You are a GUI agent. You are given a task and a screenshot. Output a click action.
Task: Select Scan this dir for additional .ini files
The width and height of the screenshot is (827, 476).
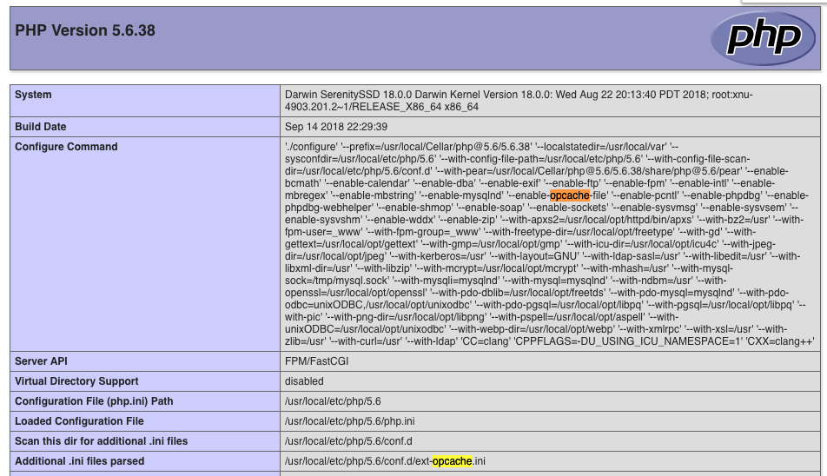coord(102,441)
